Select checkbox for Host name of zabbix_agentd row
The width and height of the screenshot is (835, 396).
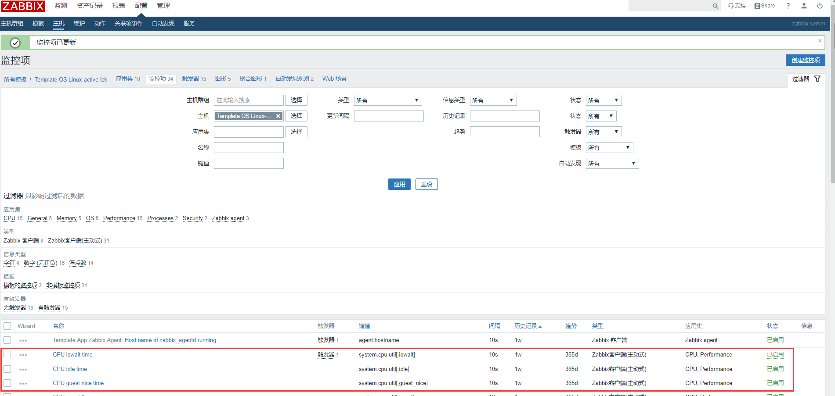7,340
